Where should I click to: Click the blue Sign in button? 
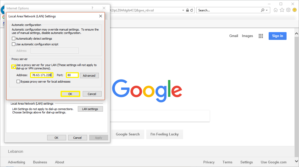pyautogui.click(x=277, y=36)
